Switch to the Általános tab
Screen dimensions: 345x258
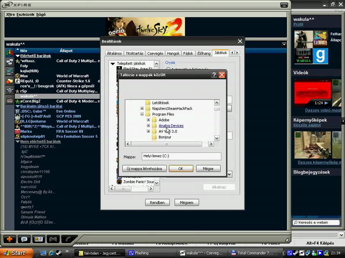click(x=114, y=53)
